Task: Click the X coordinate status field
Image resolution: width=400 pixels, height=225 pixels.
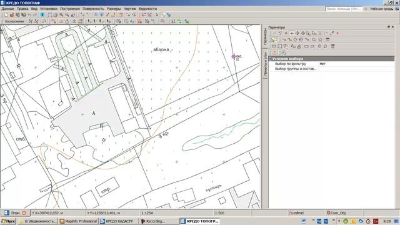Action: [x=57, y=212]
